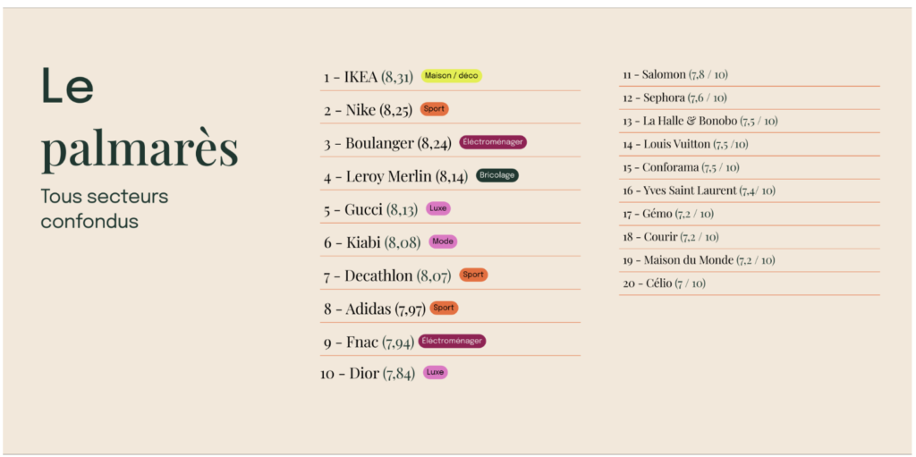Select '12 – Sephora (7,6 / 10)'
The width and height of the screenshot is (916, 457).
[x=674, y=97]
